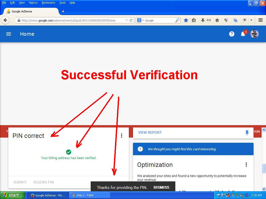The image size is (266, 199).
Task: Click the page vertical scrollbar thumb
Action: pyautogui.click(x=264, y=169)
